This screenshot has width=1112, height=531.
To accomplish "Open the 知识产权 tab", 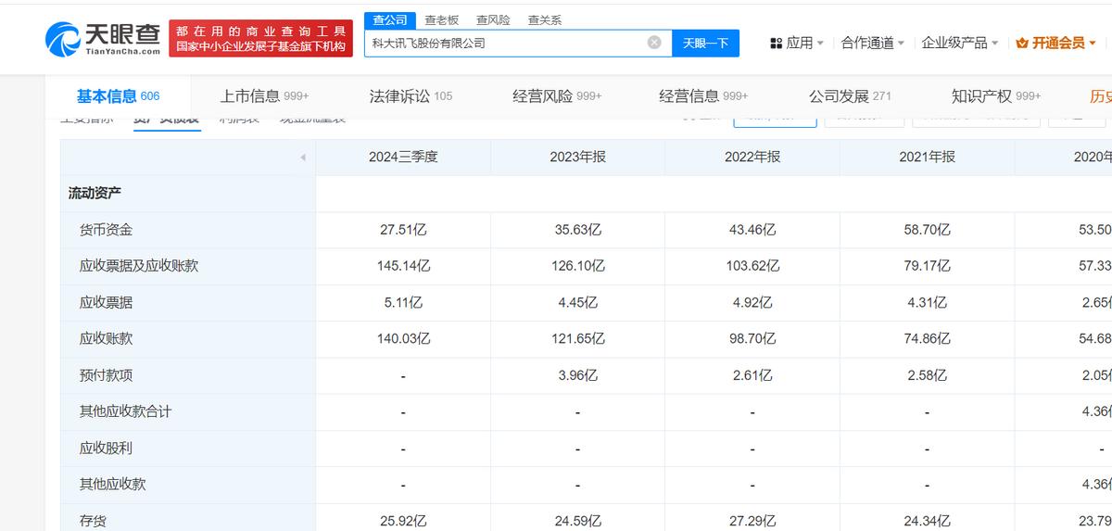I will [x=995, y=96].
